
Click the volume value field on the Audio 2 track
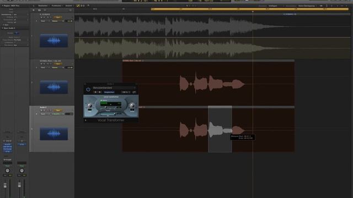[x=69, y=114]
